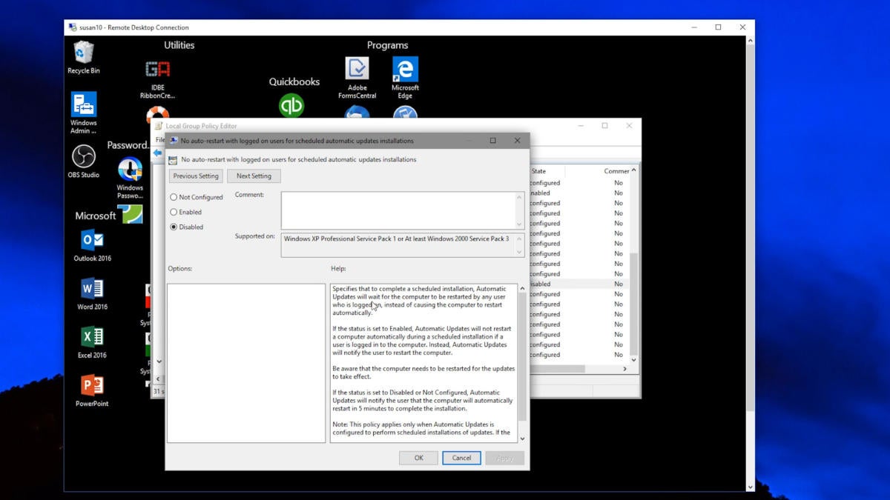Screen dimensions: 890x500
Task: Click the Help pane scroll-down arrow
Action: (522, 439)
